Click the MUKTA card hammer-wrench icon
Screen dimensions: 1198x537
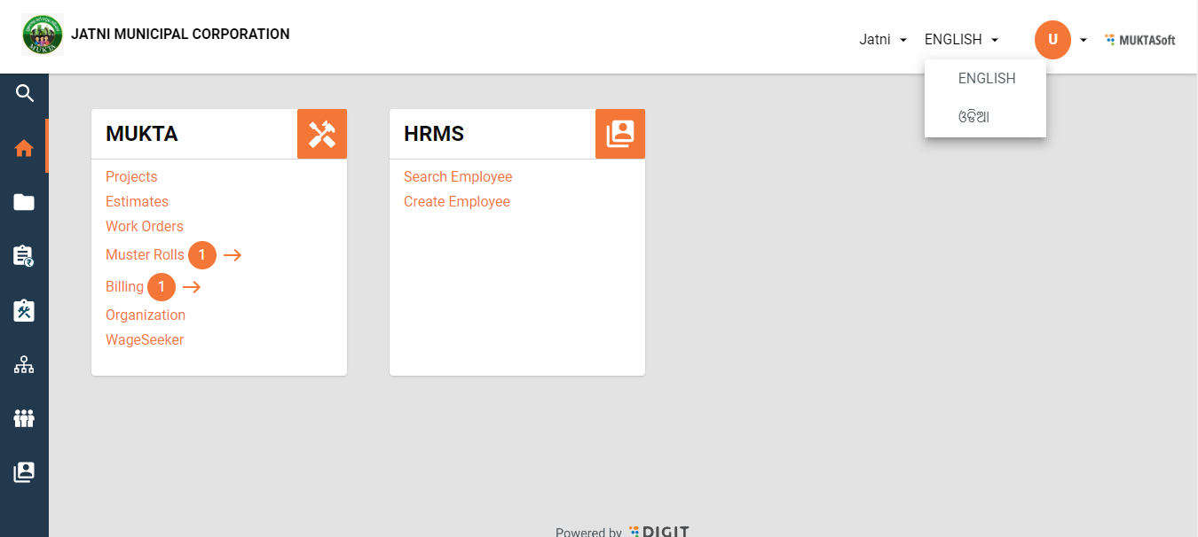click(x=322, y=134)
